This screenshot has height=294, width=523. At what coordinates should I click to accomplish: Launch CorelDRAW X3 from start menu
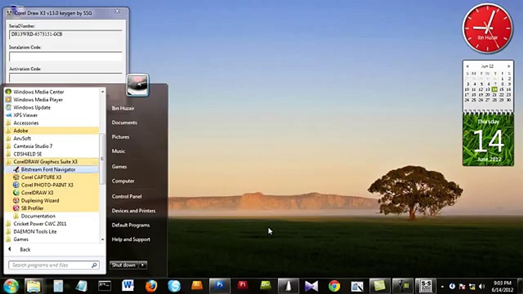(38, 193)
